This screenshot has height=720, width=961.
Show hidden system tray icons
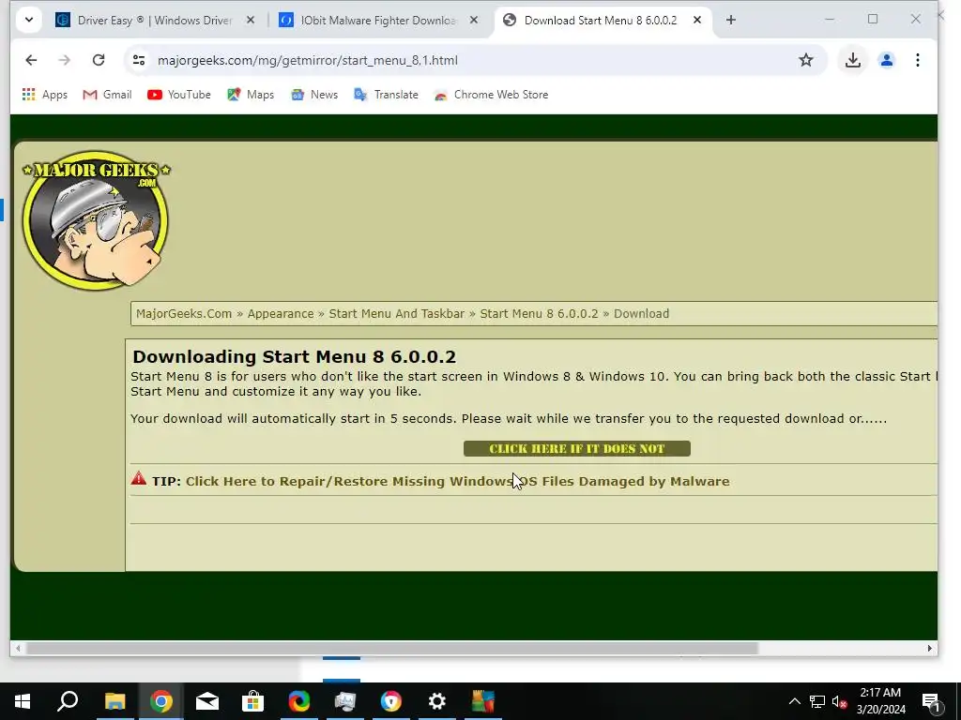pos(794,701)
